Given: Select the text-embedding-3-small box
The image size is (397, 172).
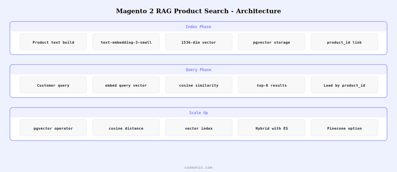Looking at the screenshot, I should point(126,42).
